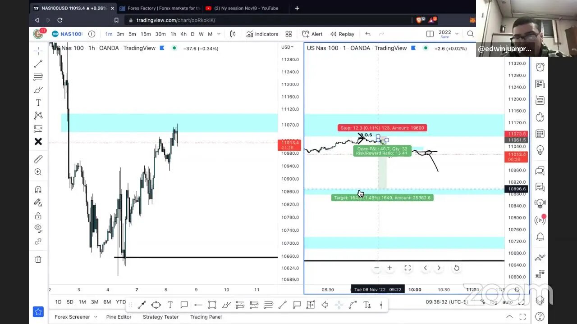577x324 pixels.
Task: Toggle log price scale
Action: (494, 302)
